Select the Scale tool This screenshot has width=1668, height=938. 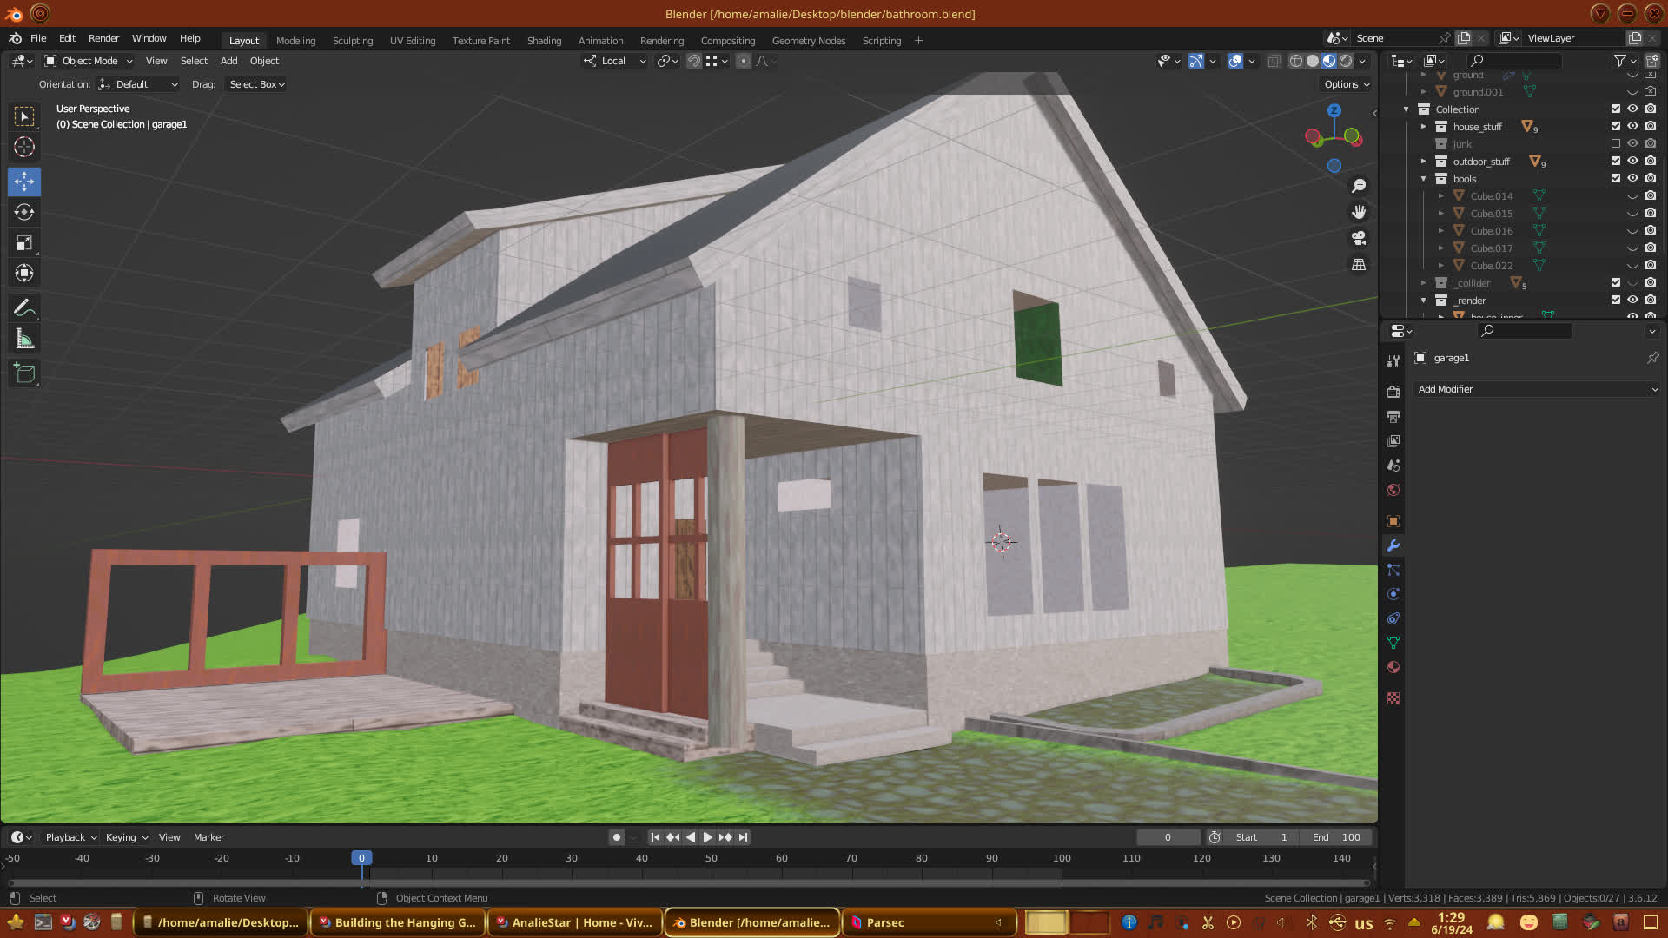[x=24, y=243]
